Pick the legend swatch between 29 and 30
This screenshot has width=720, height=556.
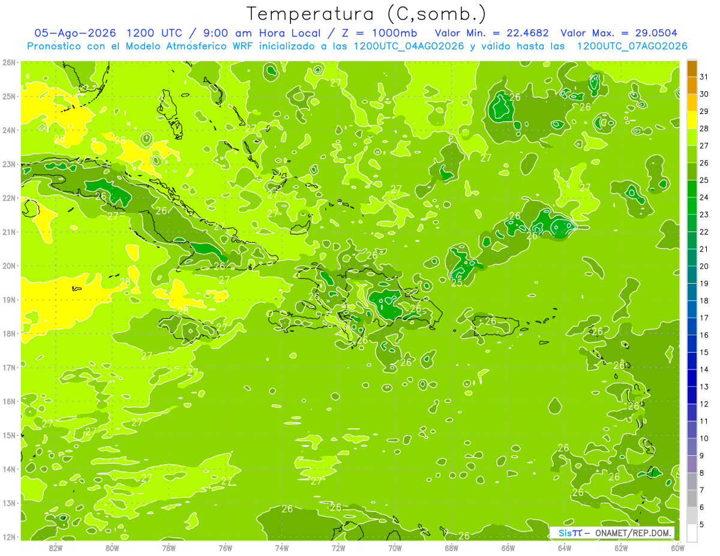692,103
